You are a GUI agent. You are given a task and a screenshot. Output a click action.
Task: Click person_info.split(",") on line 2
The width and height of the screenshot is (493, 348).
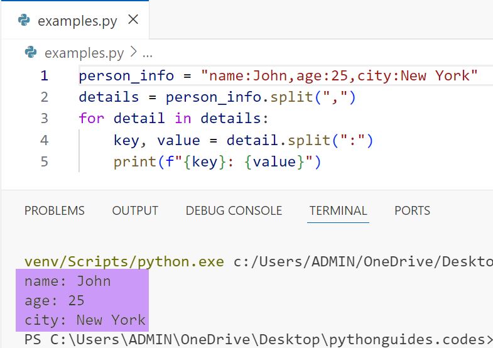tap(261, 97)
